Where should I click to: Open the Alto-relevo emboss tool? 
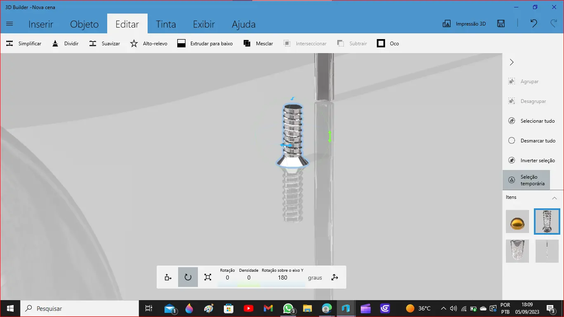pos(148,43)
